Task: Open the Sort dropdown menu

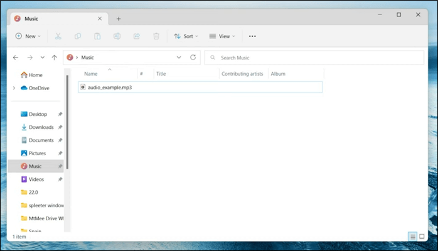Action: coord(186,36)
